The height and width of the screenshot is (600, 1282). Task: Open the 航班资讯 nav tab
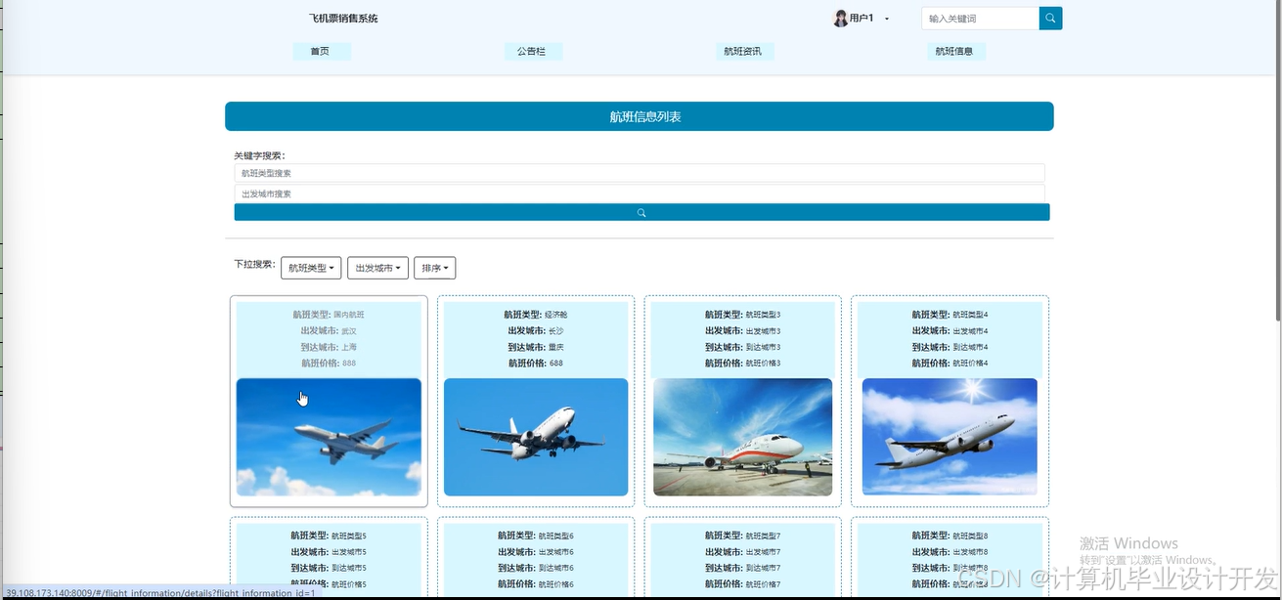[743, 51]
